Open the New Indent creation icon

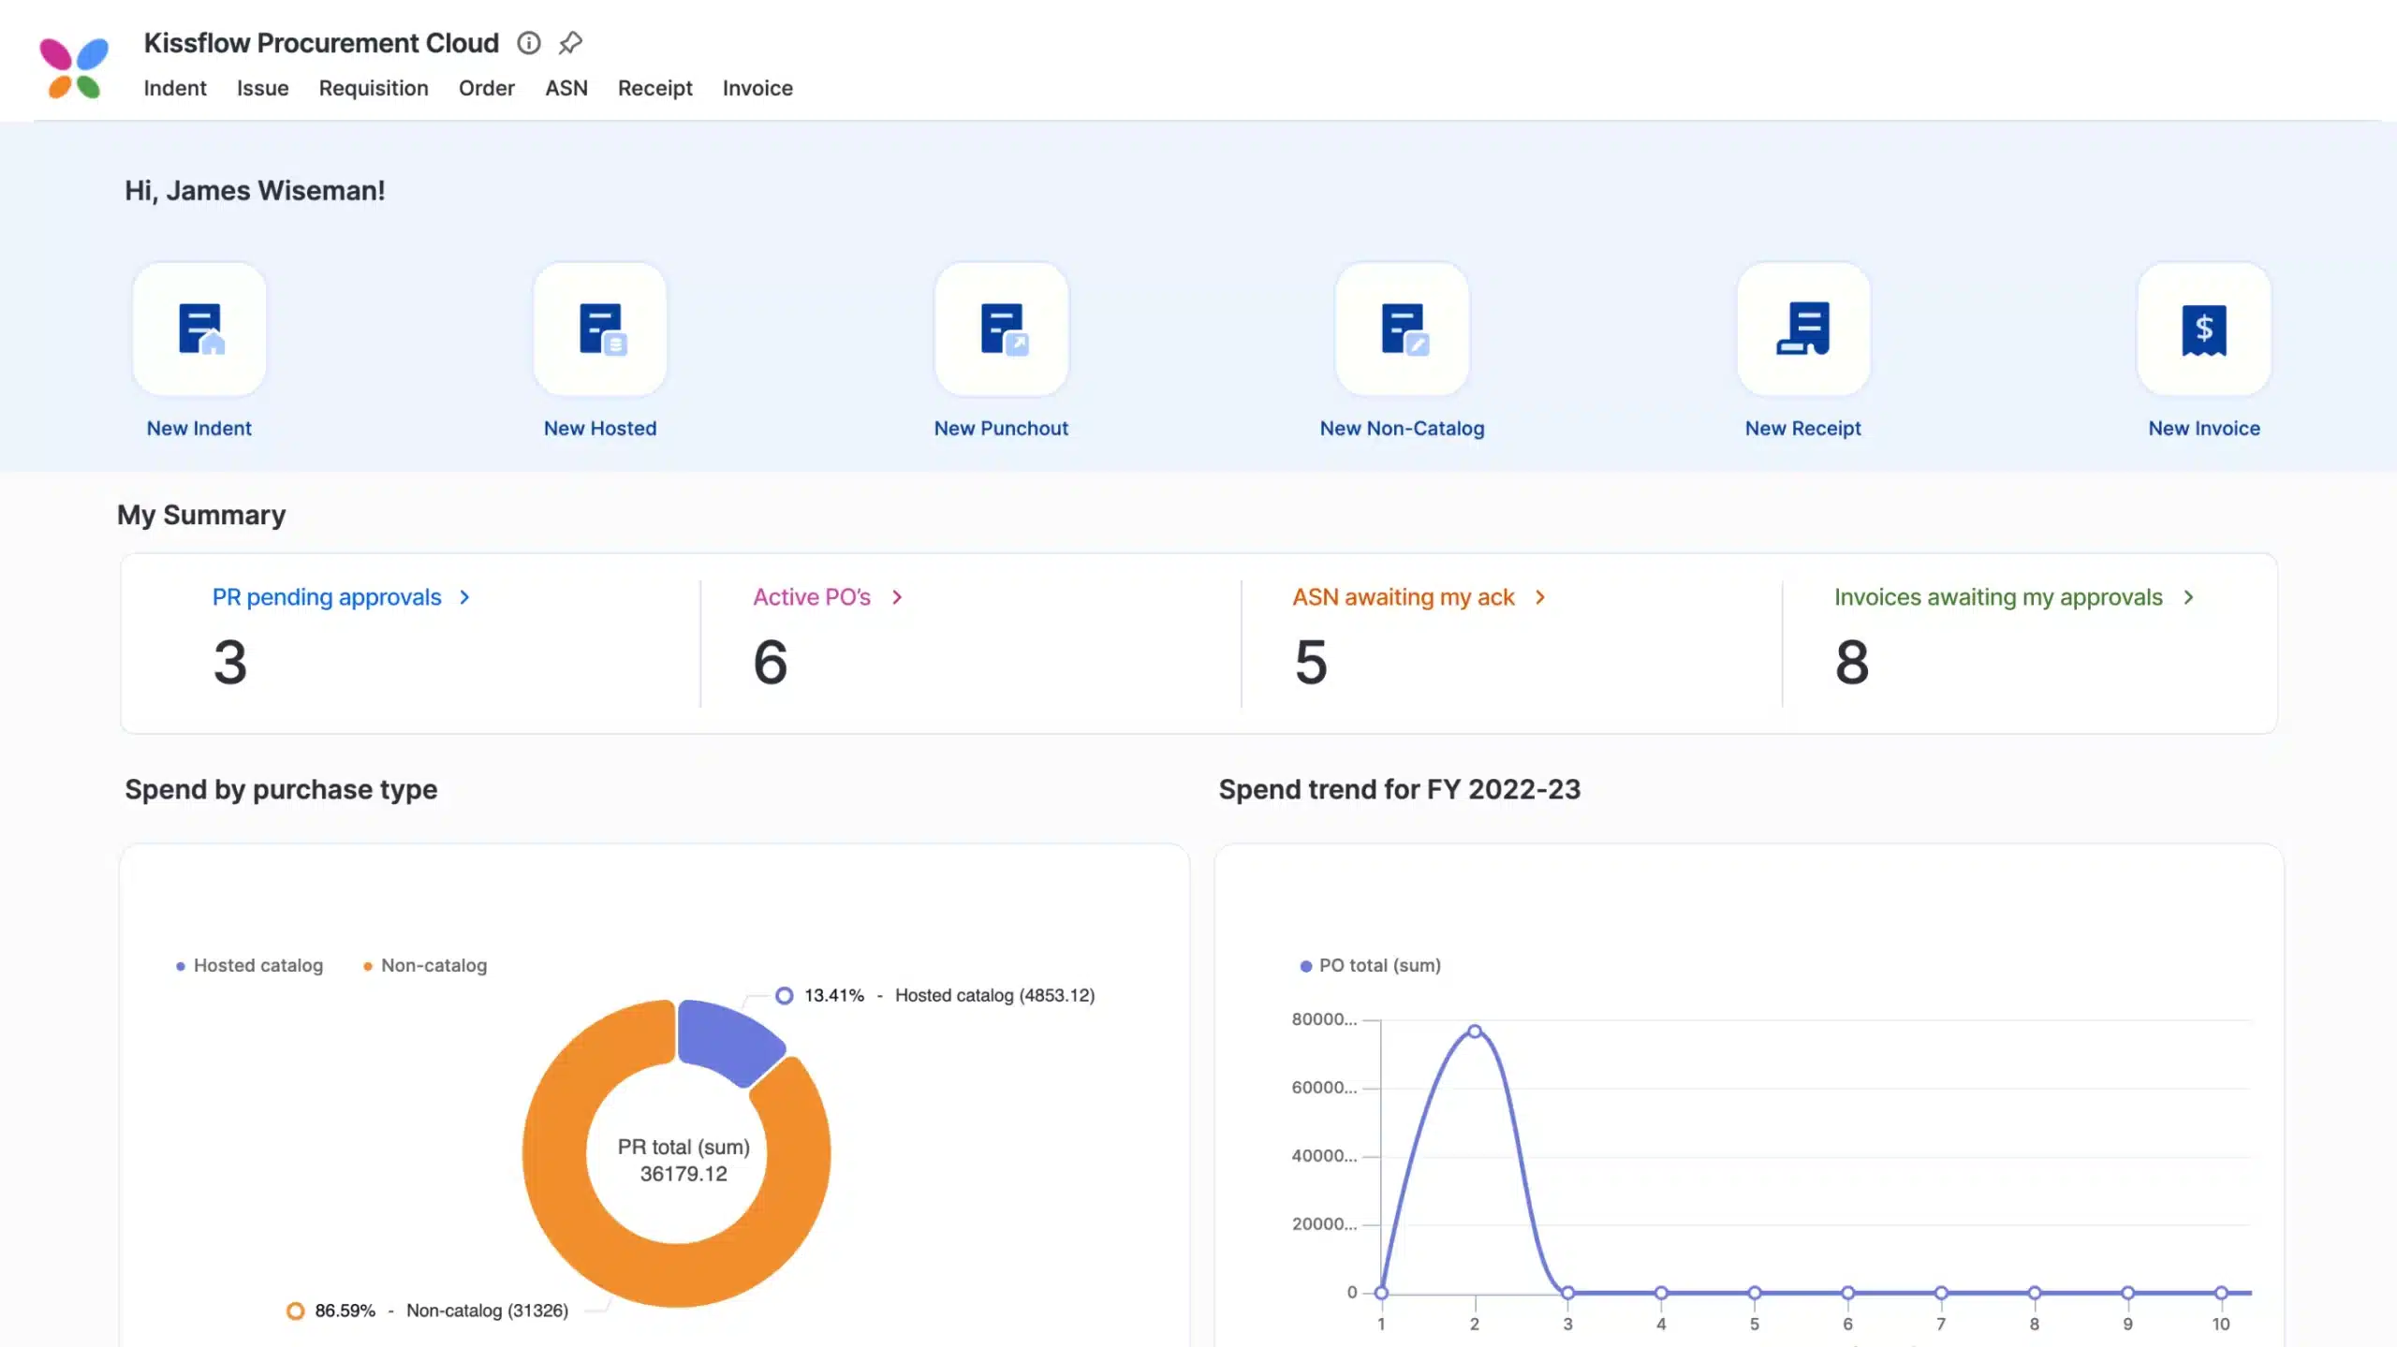pyautogui.click(x=199, y=329)
